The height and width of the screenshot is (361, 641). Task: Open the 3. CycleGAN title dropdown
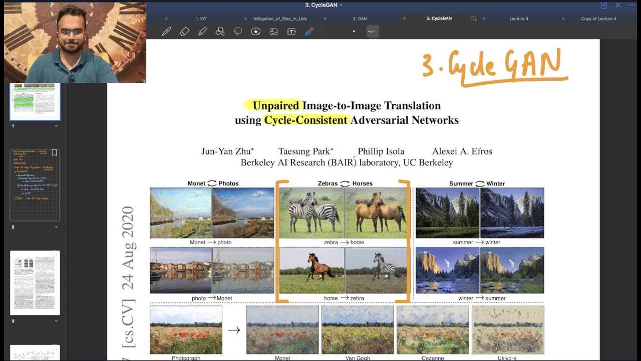[x=324, y=5]
